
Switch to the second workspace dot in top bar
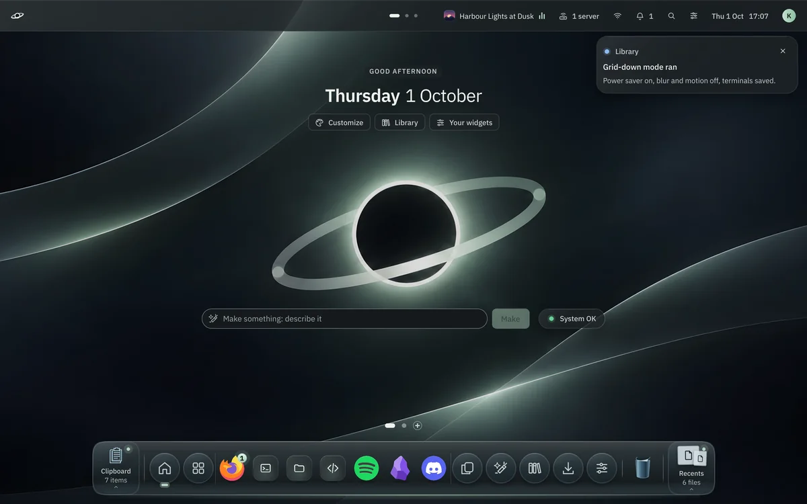coord(407,15)
